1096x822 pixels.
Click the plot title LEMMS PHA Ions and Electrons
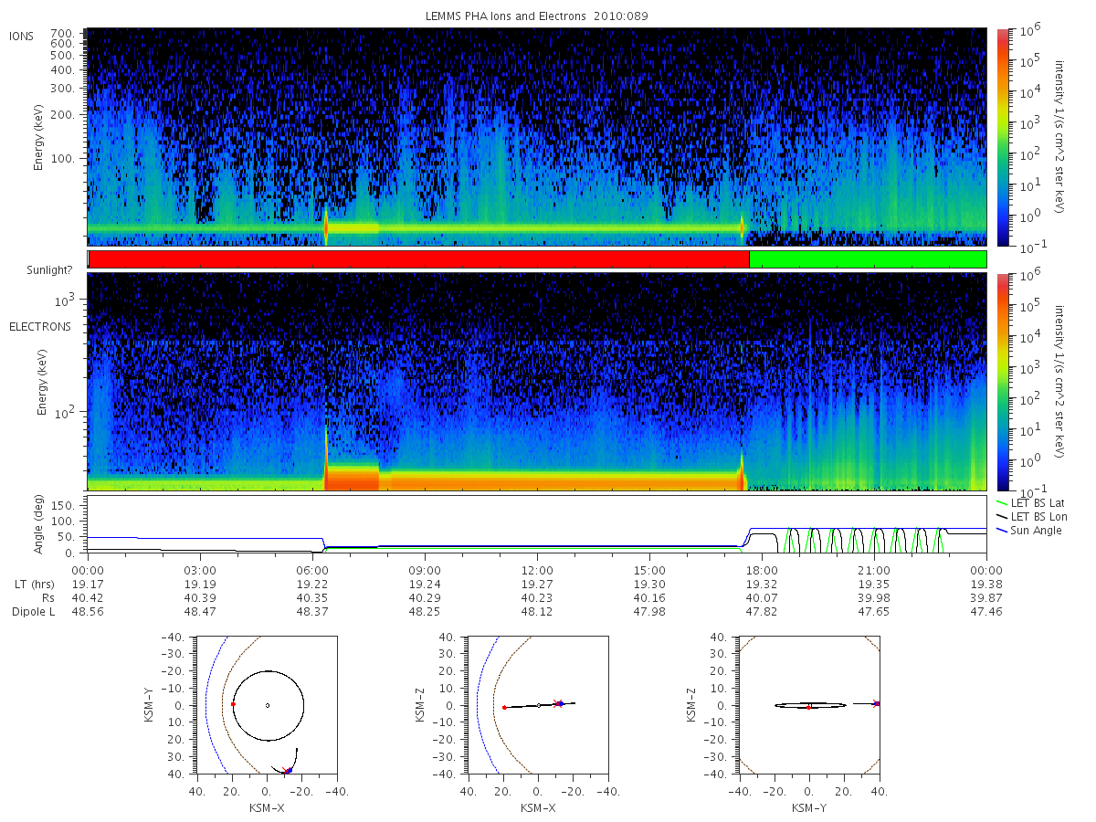pos(537,16)
